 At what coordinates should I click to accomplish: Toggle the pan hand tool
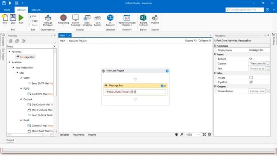[176, 135]
